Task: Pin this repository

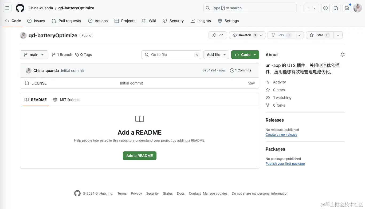Action: (x=218, y=35)
